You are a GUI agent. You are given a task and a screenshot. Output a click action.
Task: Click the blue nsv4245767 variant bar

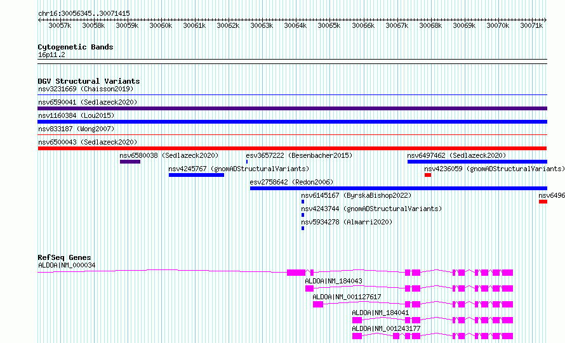[x=196, y=175]
